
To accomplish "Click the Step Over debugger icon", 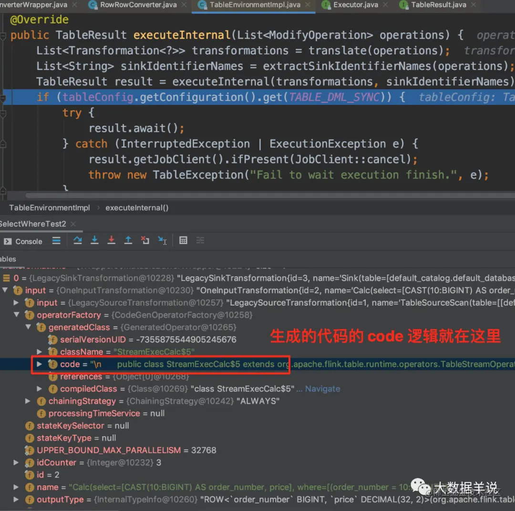I will [78, 240].
